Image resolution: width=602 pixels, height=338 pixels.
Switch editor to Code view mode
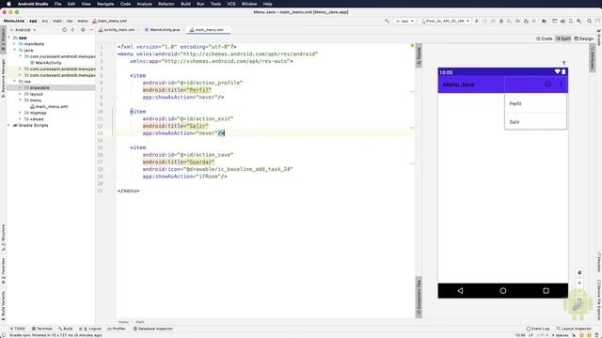coord(545,38)
